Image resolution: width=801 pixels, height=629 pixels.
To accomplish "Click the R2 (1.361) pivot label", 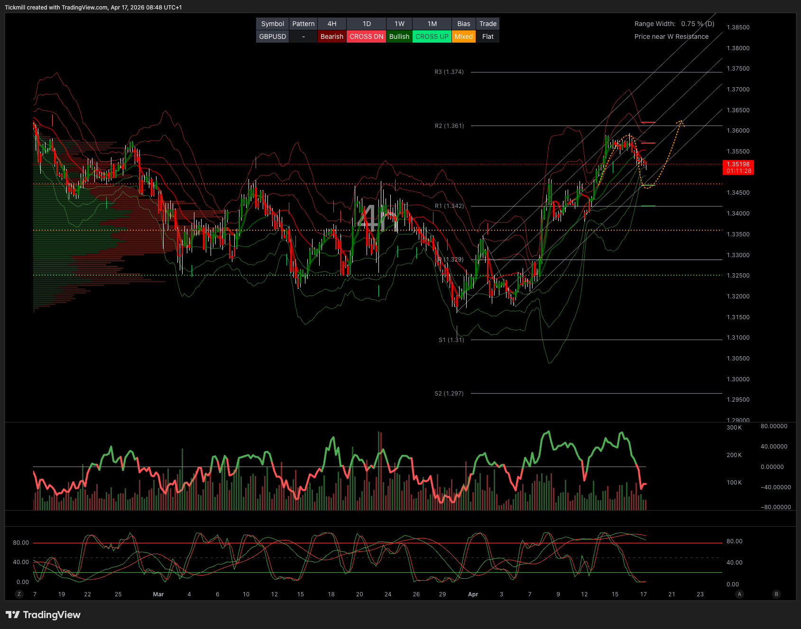I will click(x=449, y=126).
